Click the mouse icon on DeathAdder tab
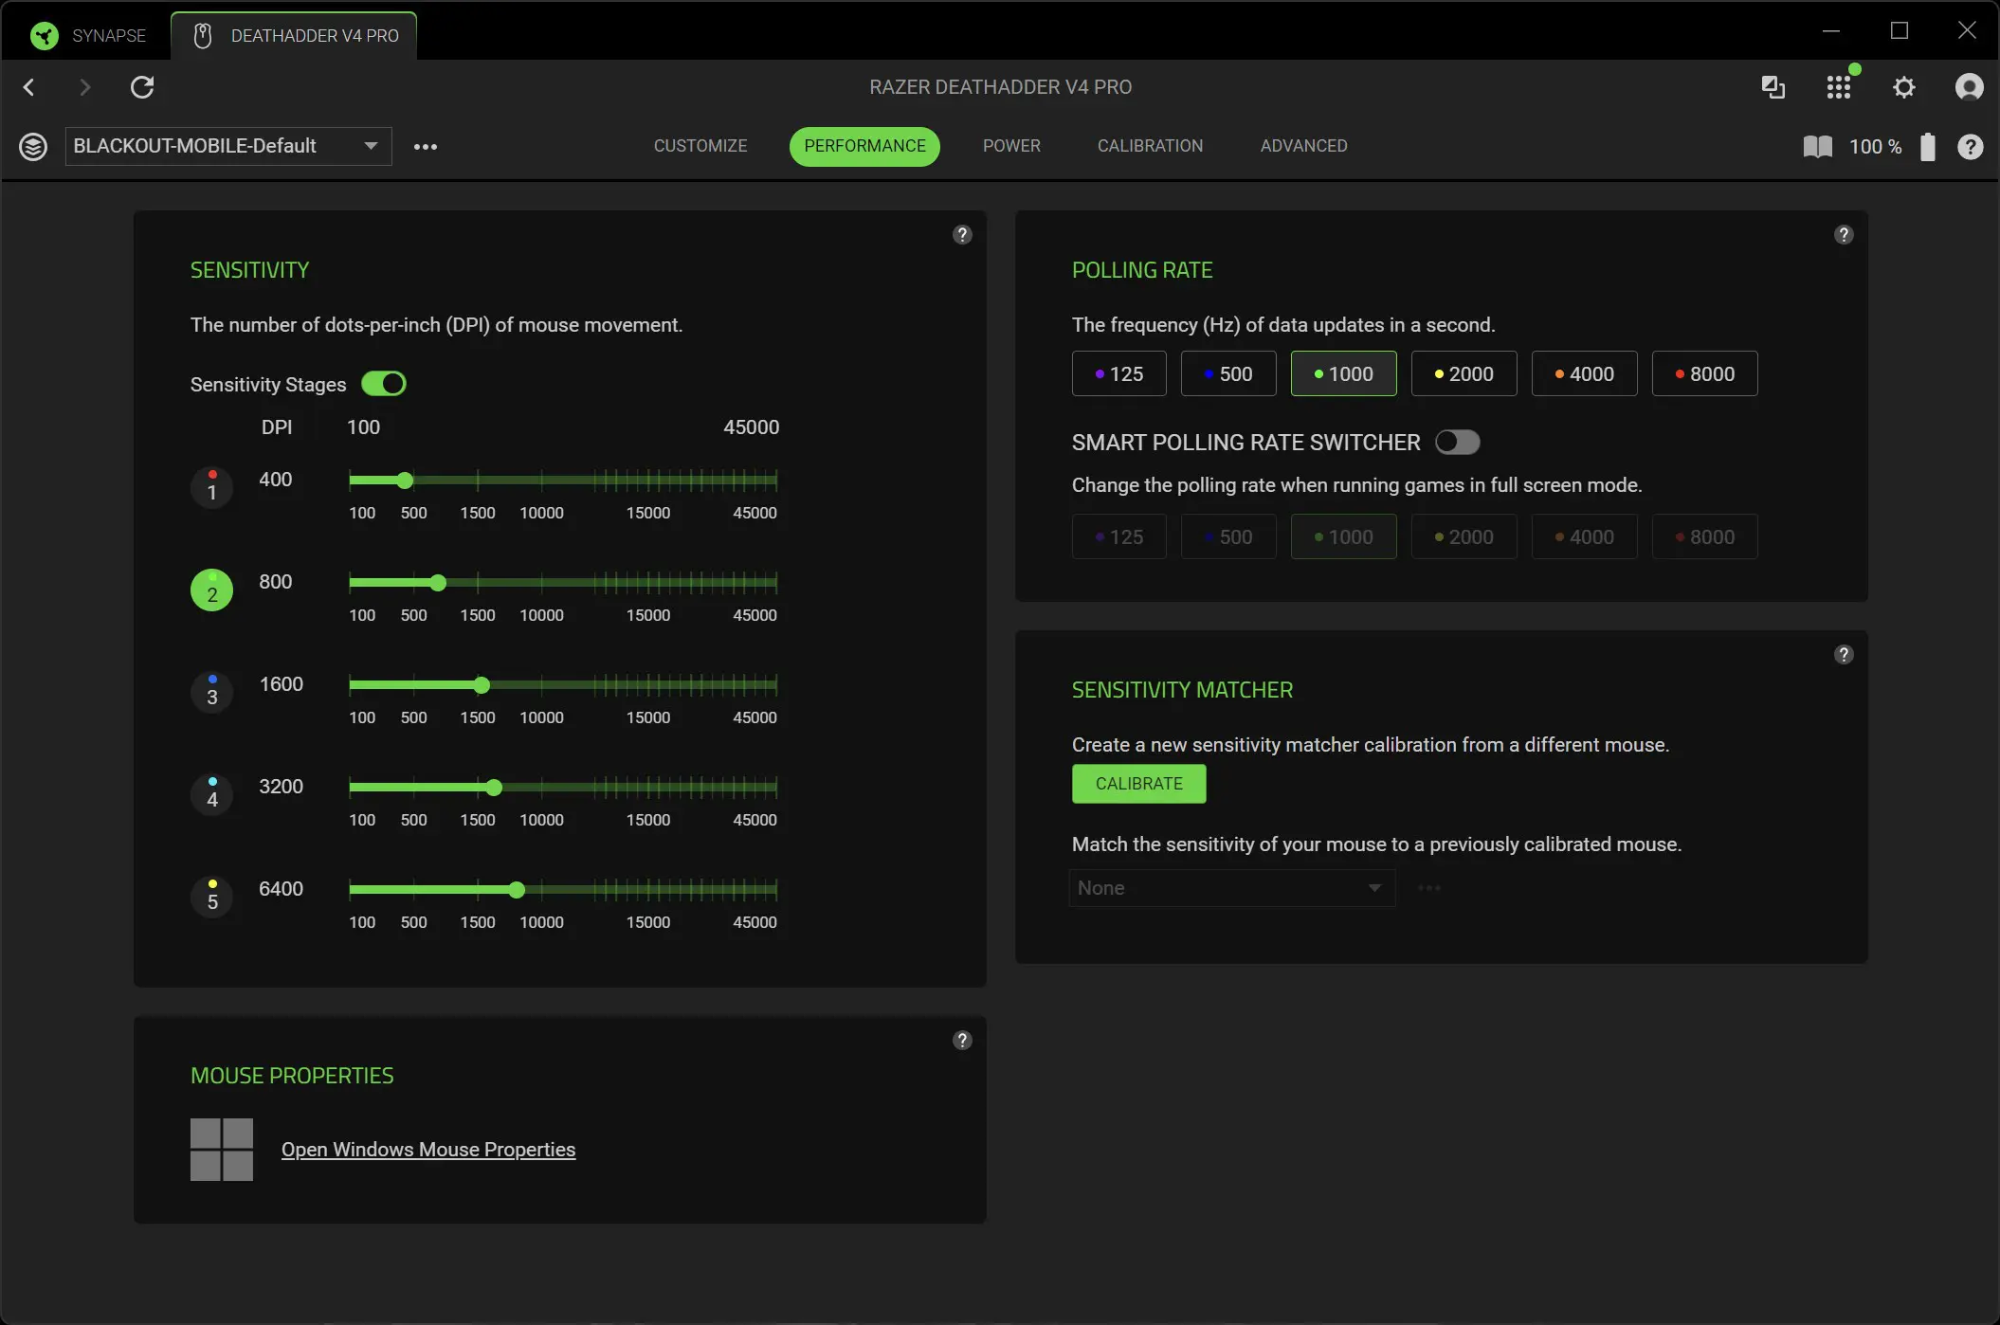 (x=202, y=36)
